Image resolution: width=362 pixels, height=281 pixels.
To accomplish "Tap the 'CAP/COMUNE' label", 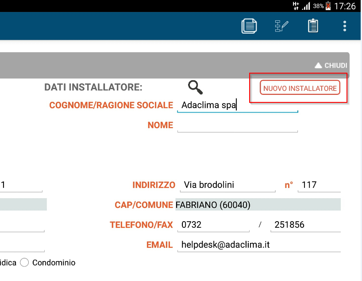I will tap(144, 205).
